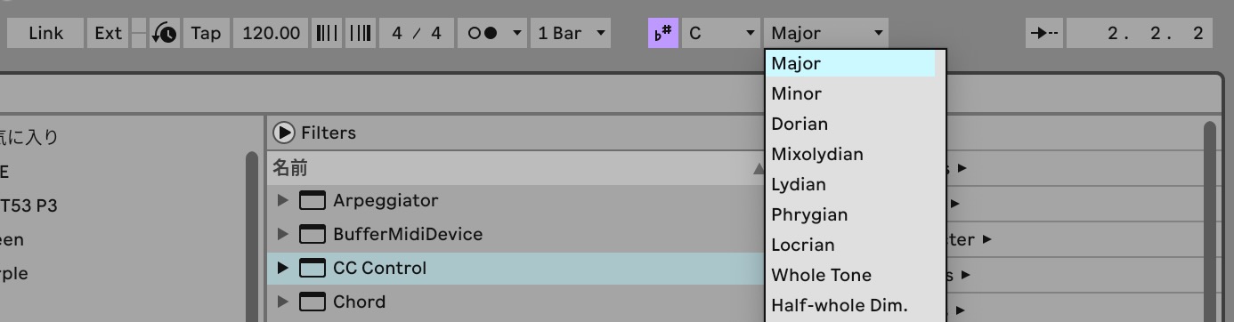1234x322 pixels.
Task: Open the root note C dropdown
Action: 720,34
